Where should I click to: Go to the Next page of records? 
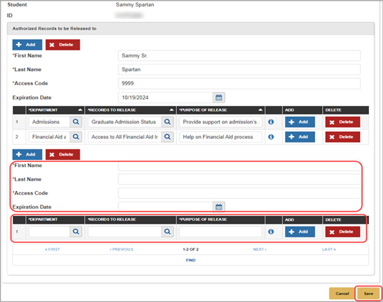[259, 249]
